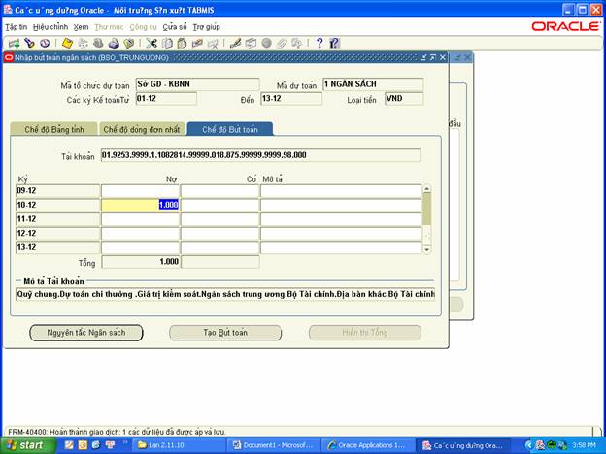Save using the yellow diskette toolbar icon
Screen dimensions: 606x454
coord(67,43)
